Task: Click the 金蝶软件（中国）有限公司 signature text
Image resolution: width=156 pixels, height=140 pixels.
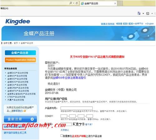Action: [61, 90]
